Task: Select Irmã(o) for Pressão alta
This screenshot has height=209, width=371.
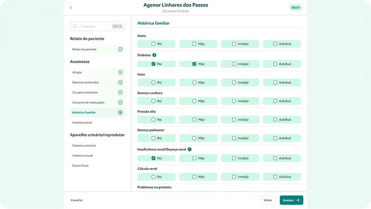Action: 234,120
